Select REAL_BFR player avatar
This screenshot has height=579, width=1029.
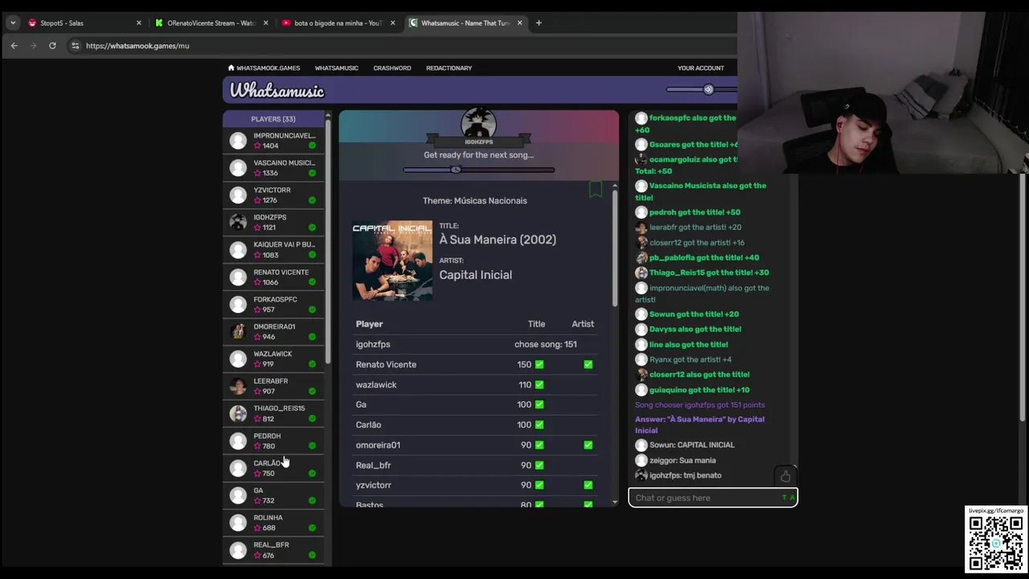pos(238,550)
